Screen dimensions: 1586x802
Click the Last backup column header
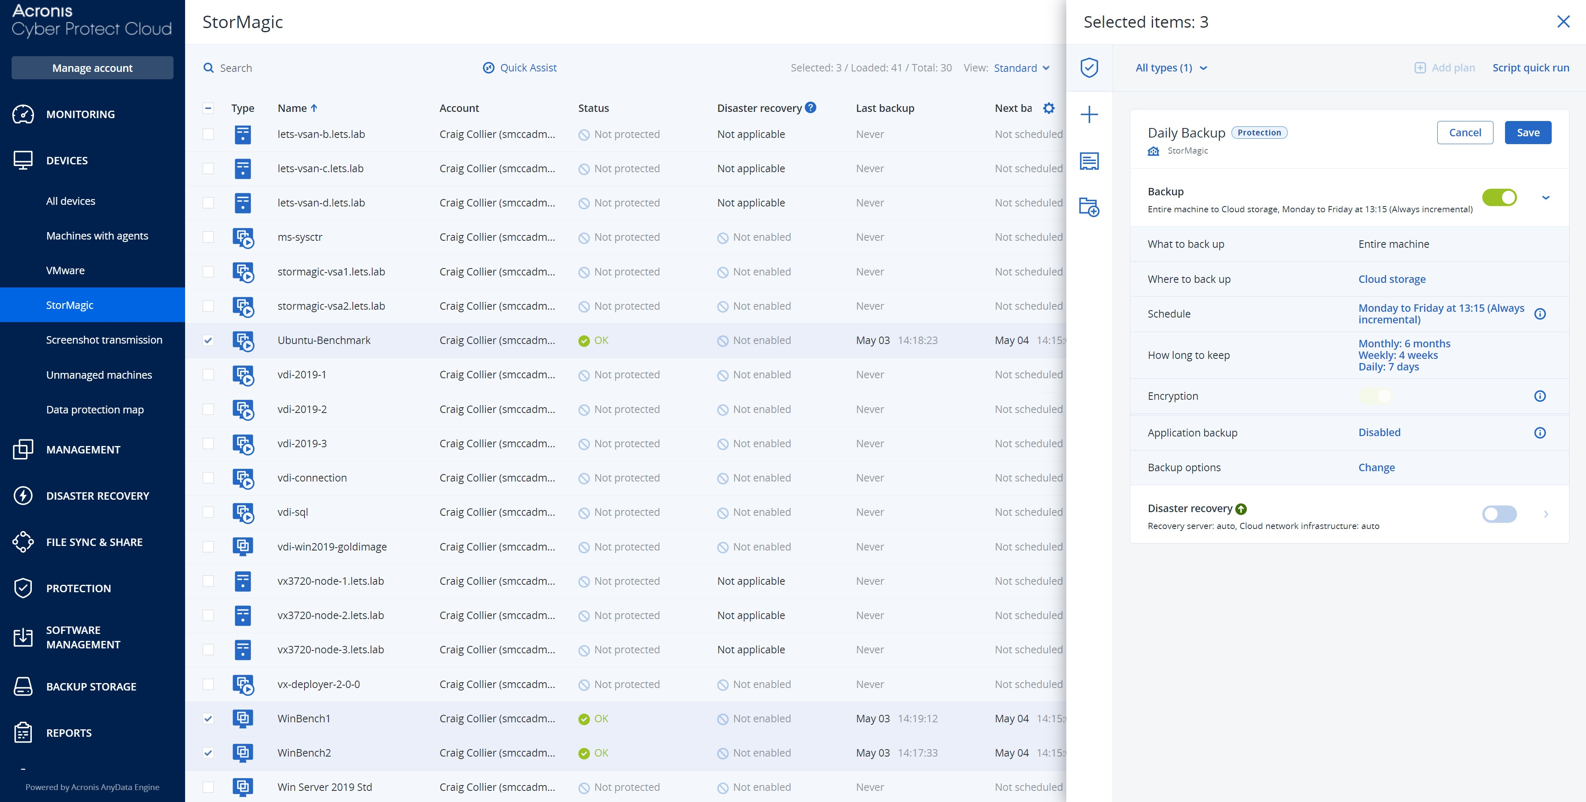coord(885,108)
